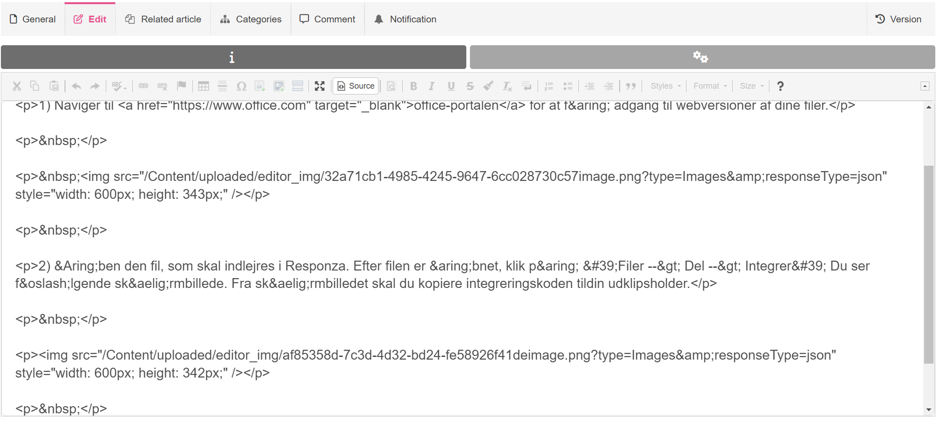This screenshot has height=425, width=938.
Task: Insert a table using the table icon
Action: [204, 86]
